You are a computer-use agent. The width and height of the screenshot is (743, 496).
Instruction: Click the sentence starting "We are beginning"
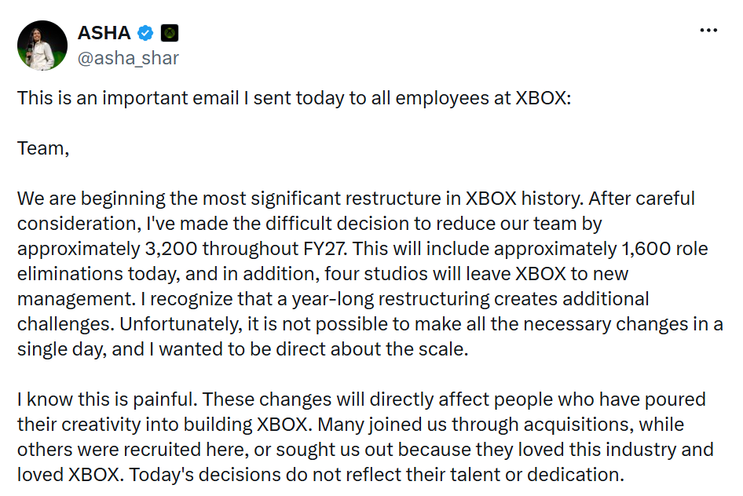(x=300, y=199)
